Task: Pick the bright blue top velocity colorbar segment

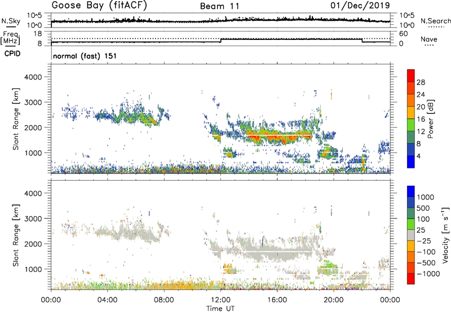Action: (x=411, y=191)
